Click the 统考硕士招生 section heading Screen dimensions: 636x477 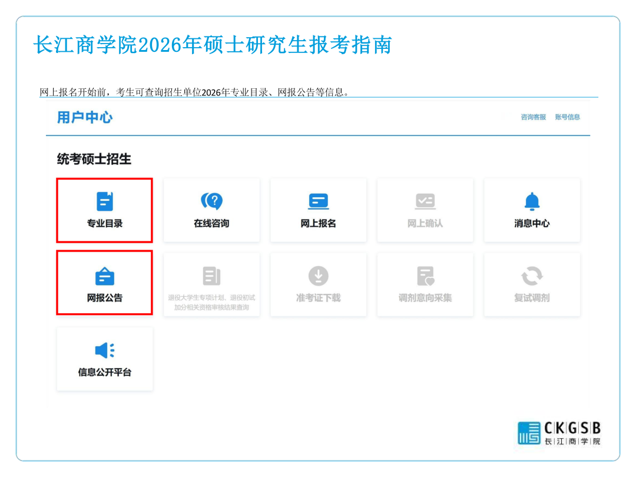point(94,159)
